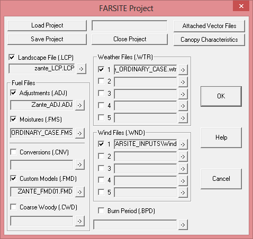Enable Wind File 2 checkbox

coord(101,156)
